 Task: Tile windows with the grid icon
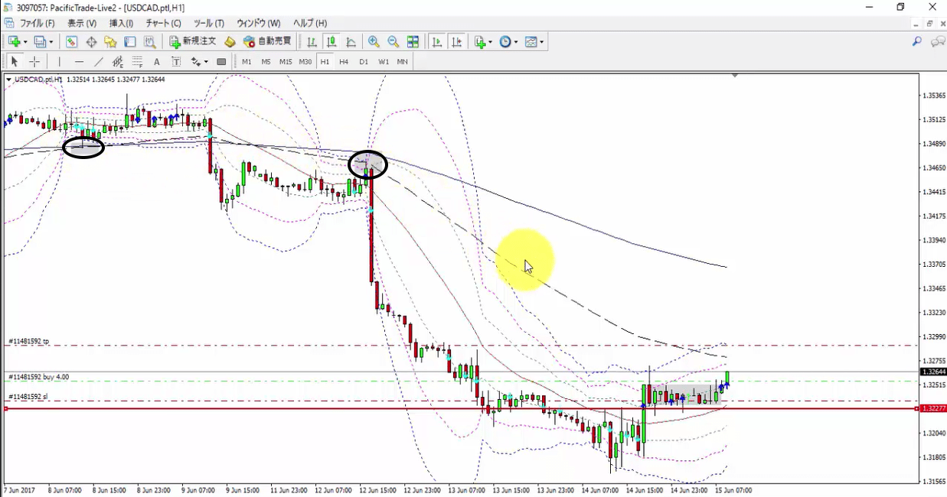pos(413,42)
